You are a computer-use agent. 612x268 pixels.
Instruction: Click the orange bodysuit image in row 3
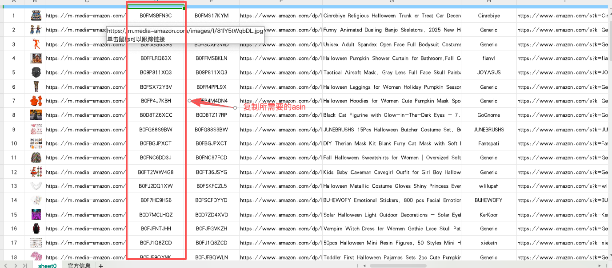coord(36,44)
